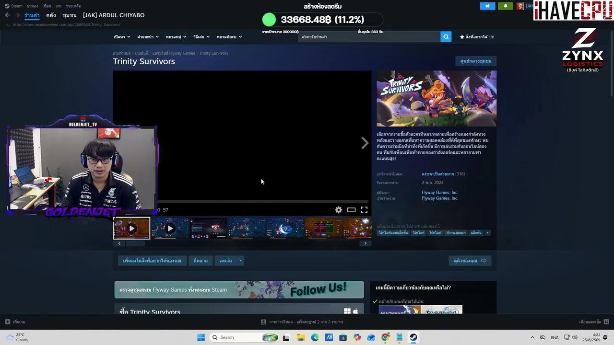The height and width of the screenshot is (345, 614).
Task: Click the View Your Queue button
Action: click(470, 261)
